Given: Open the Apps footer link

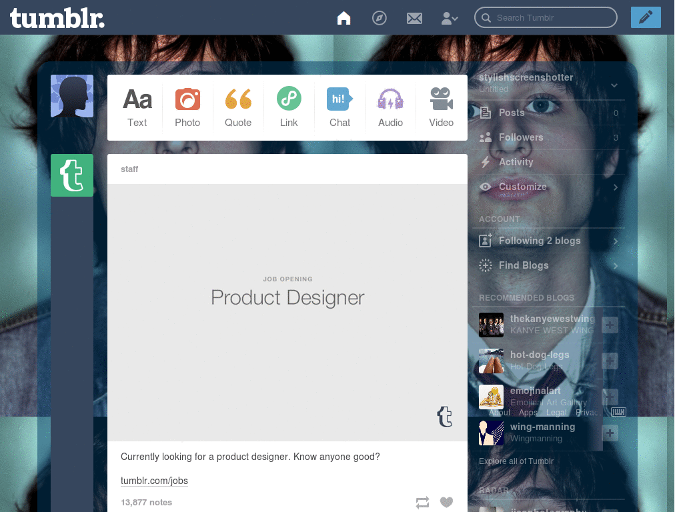Looking at the screenshot, I should coord(528,412).
